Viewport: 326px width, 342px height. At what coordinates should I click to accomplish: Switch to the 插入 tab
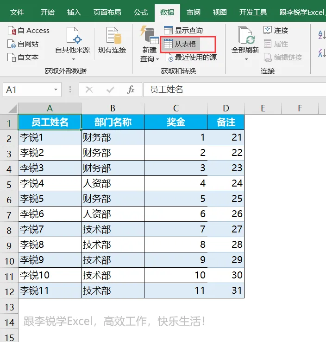[x=74, y=13]
